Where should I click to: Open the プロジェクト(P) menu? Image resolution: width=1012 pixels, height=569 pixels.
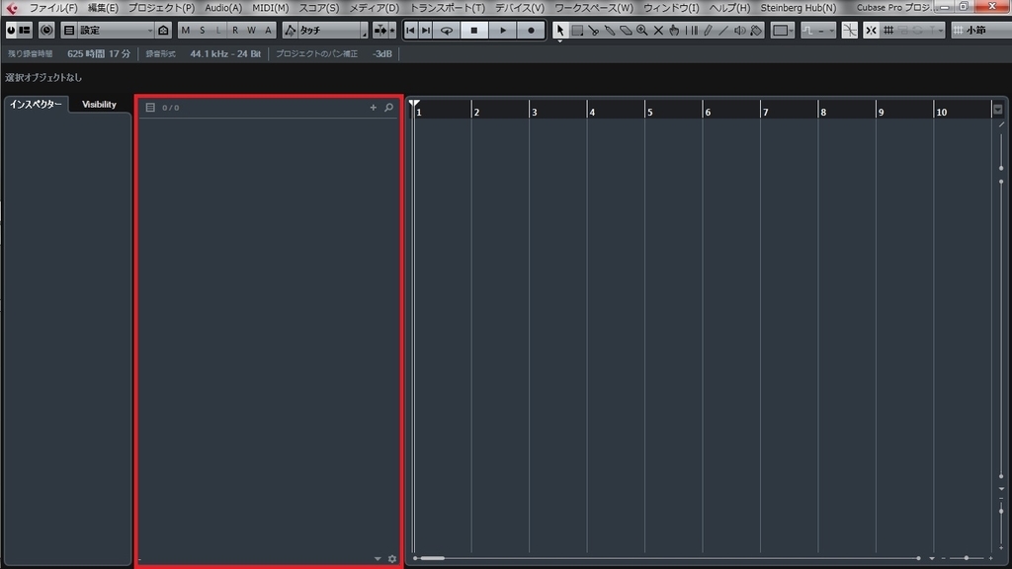161,8
